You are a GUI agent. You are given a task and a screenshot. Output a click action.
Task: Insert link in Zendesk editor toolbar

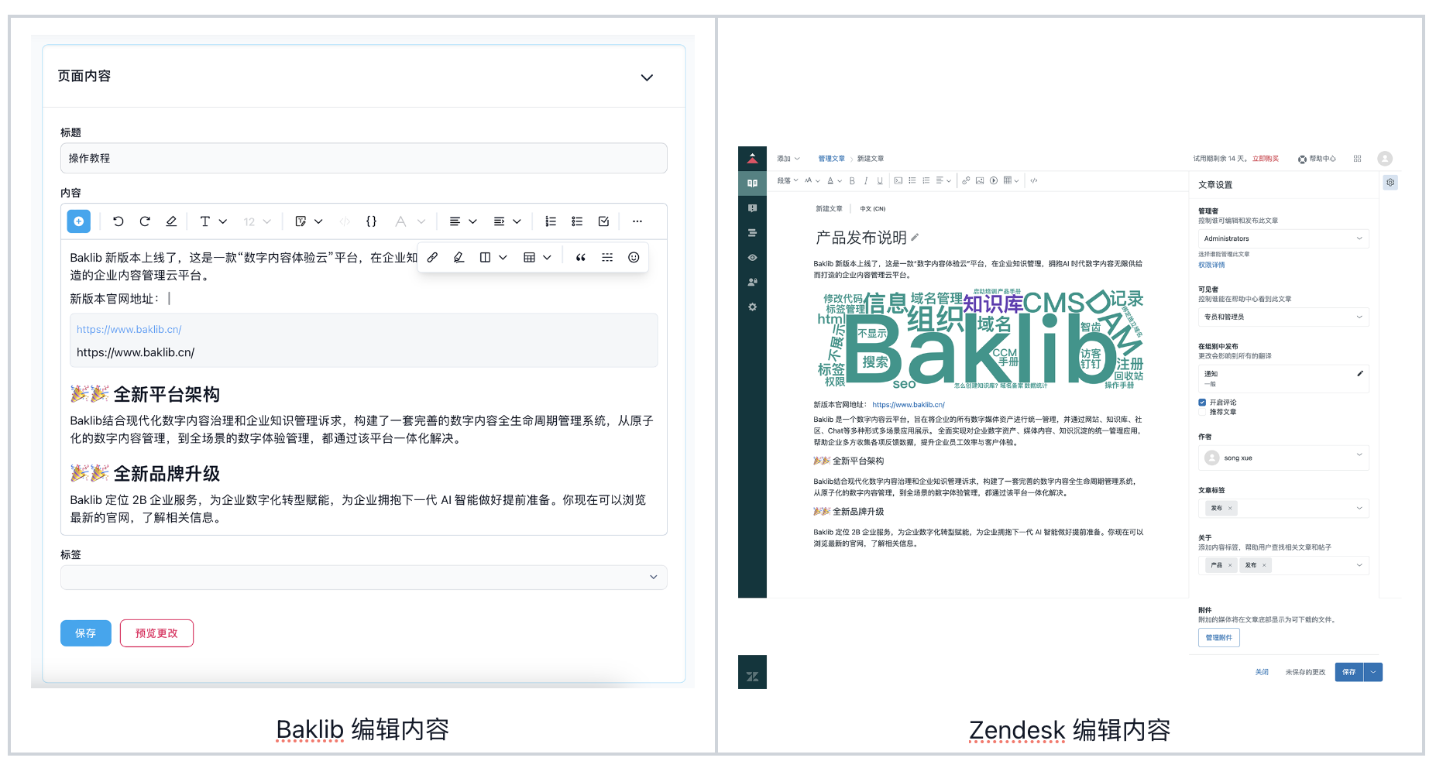pyautogui.click(x=966, y=180)
